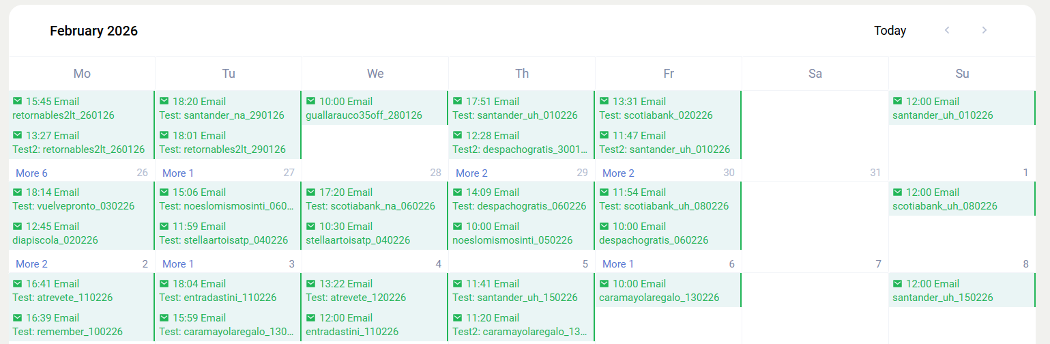Show "More 1" events on Friday 6

point(618,264)
